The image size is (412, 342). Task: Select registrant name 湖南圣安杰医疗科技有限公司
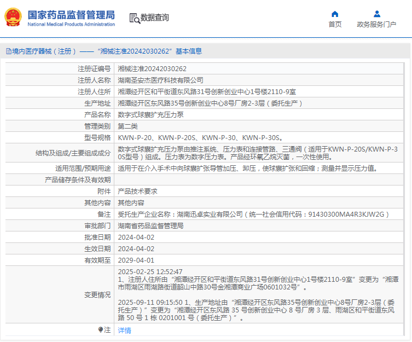point(160,80)
